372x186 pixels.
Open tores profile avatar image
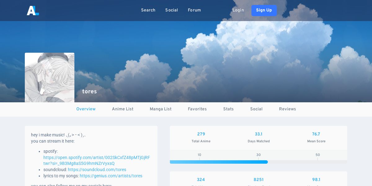click(x=50, y=77)
